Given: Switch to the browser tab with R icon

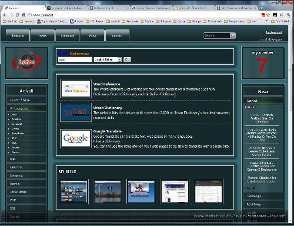Looking at the screenshot, I should coord(236,8).
